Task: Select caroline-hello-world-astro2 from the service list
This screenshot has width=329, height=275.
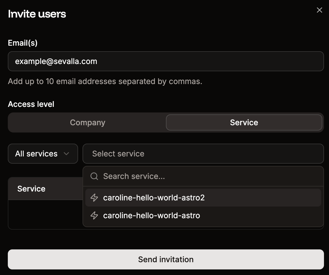Action: pyautogui.click(x=154, y=198)
